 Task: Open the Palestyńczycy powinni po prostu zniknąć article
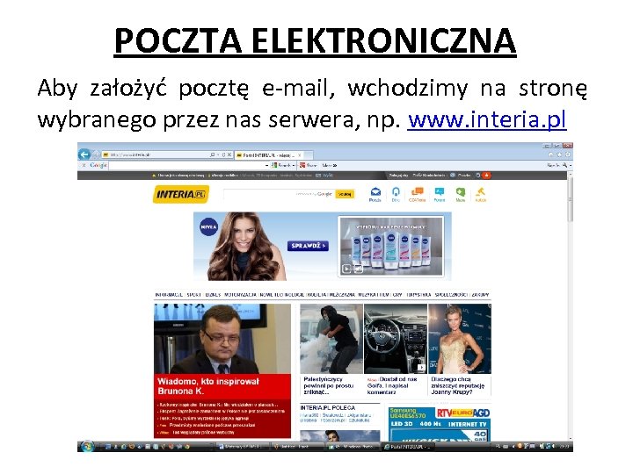click(329, 385)
